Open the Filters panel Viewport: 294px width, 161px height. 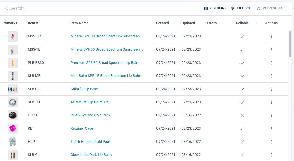tap(240, 8)
